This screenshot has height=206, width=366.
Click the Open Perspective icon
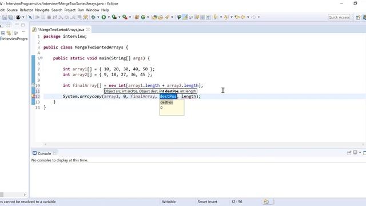358,18
